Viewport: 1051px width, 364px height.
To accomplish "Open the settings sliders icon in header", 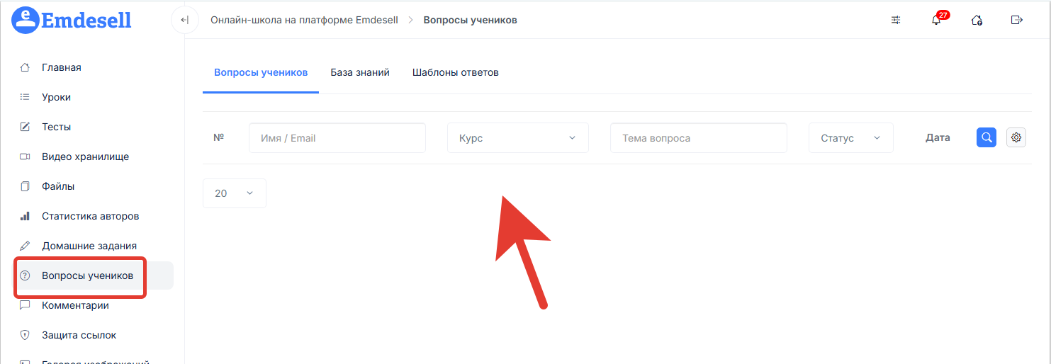I will pyautogui.click(x=896, y=20).
